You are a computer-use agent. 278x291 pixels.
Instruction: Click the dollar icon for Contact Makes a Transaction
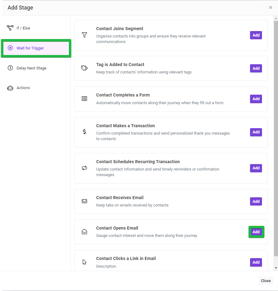[x=85, y=132]
